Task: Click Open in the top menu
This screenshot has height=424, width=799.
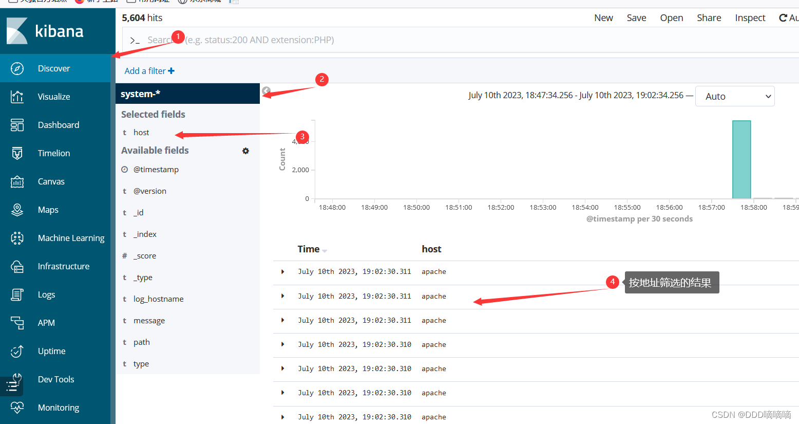Action: tap(671, 18)
